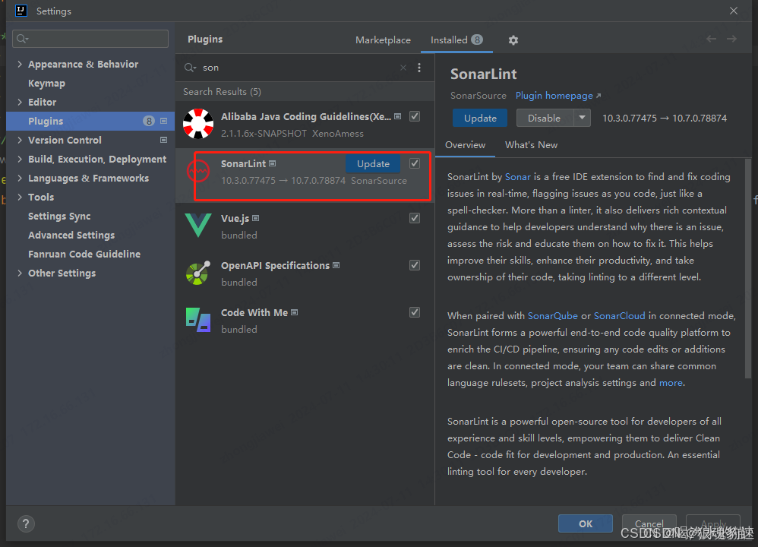758x547 pixels.
Task: Clear the plugin search text
Action: (403, 68)
